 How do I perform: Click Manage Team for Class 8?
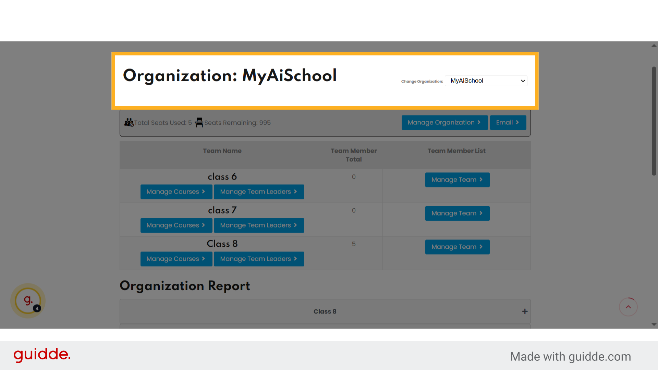[x=457, y=247]
